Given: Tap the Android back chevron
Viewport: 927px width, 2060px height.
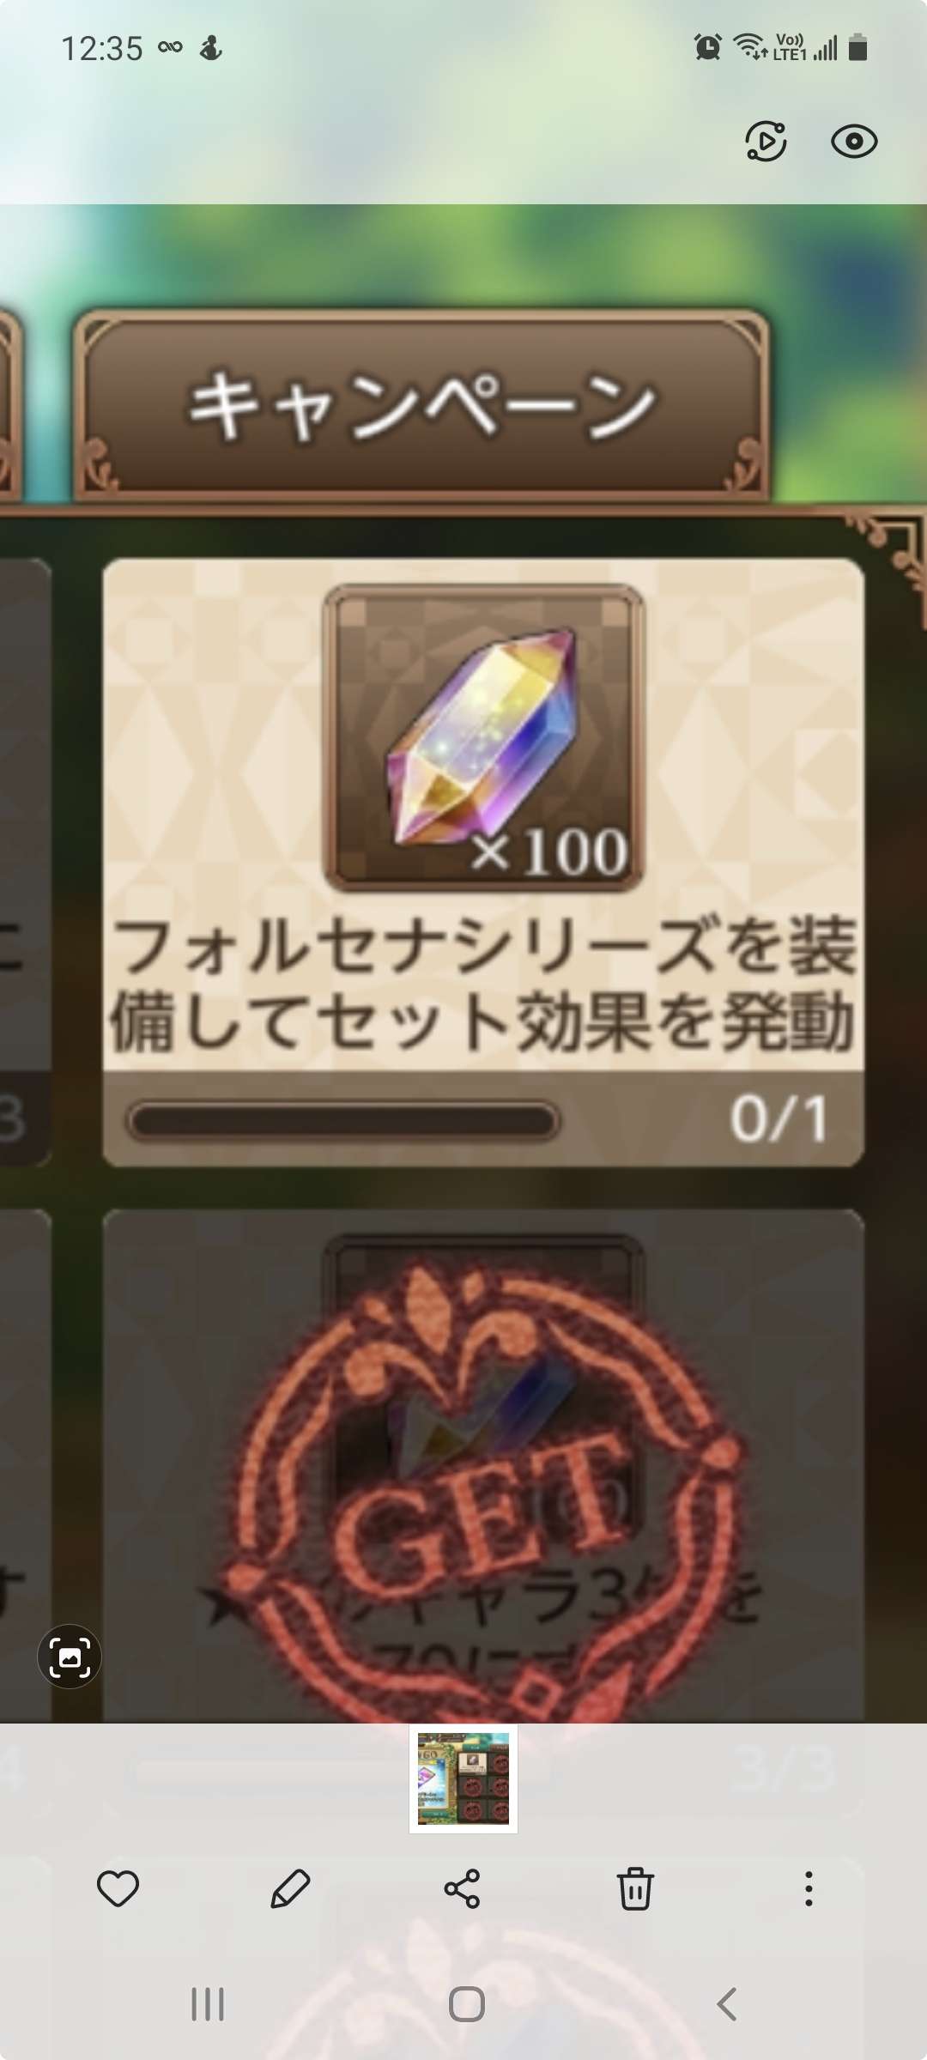Looking at the screenshot, I should pos(726,2004).
